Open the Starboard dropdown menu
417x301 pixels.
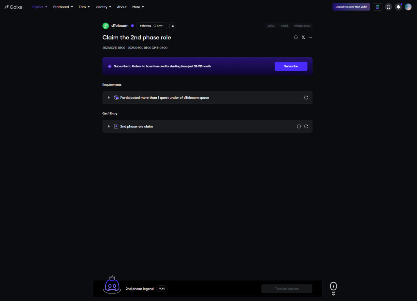(x=63, y=7)
